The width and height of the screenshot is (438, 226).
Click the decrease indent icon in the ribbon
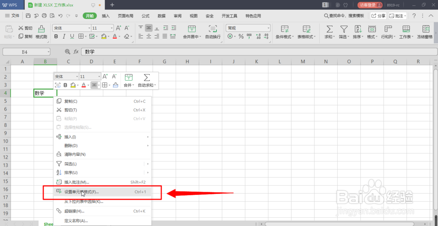tap(166, 28)
